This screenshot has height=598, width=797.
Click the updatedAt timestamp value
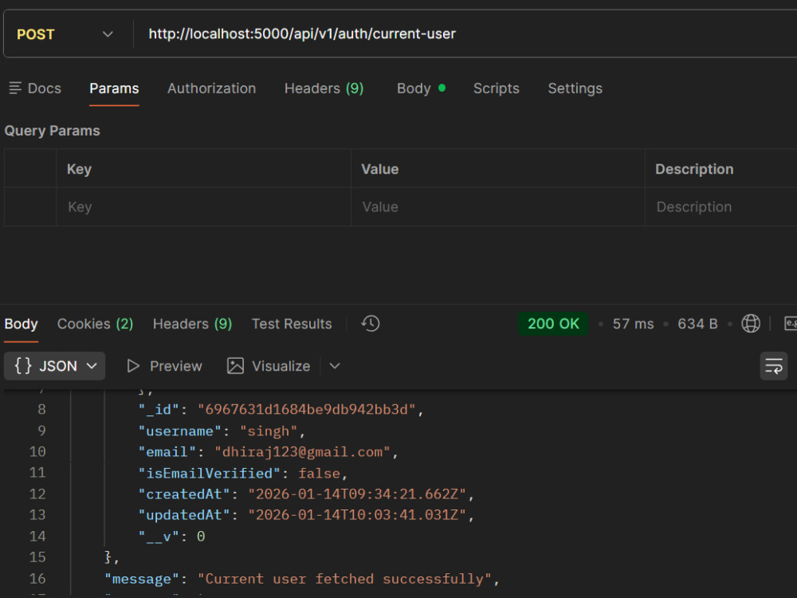point(357,515)
